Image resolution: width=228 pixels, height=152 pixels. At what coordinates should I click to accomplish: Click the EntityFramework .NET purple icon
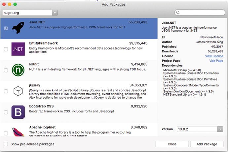(x=18, y=49)
